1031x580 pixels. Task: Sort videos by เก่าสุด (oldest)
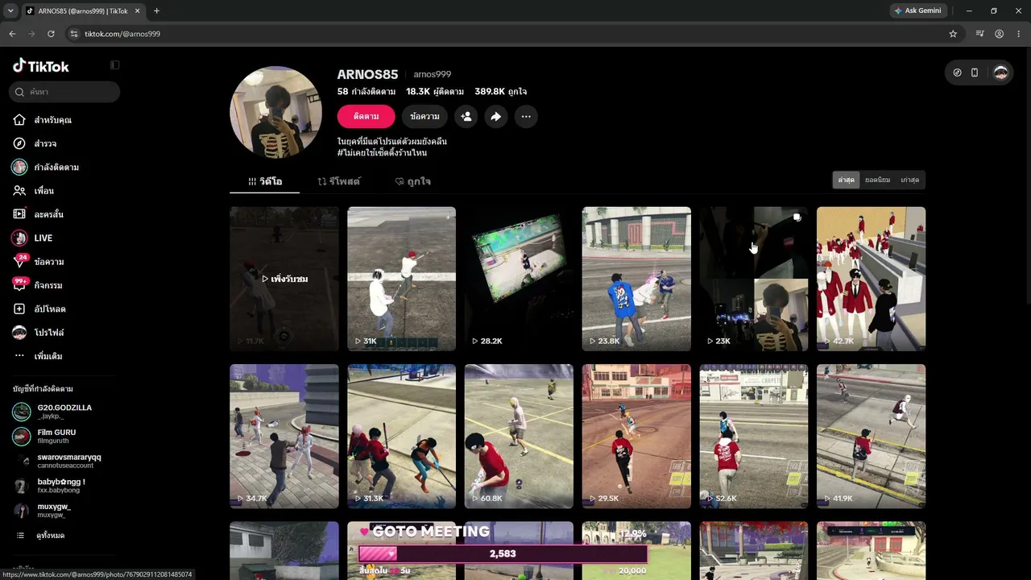coord(910,180)
